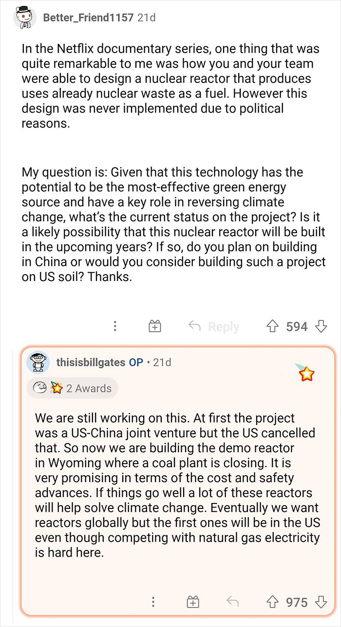Open the three-dot overflow menu on the question
This screenshot has height=627, width=341.
[x=115, y=326]
